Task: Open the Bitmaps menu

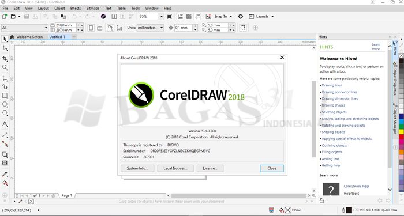Action: click(92, 9)
